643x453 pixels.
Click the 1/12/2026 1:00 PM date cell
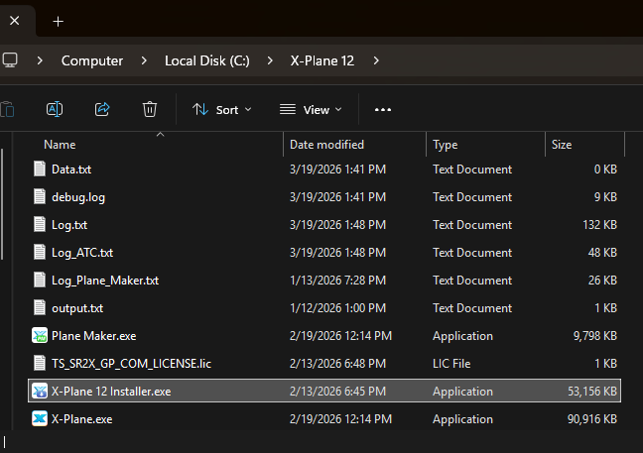pyautogui.click(x=337, y=308)
